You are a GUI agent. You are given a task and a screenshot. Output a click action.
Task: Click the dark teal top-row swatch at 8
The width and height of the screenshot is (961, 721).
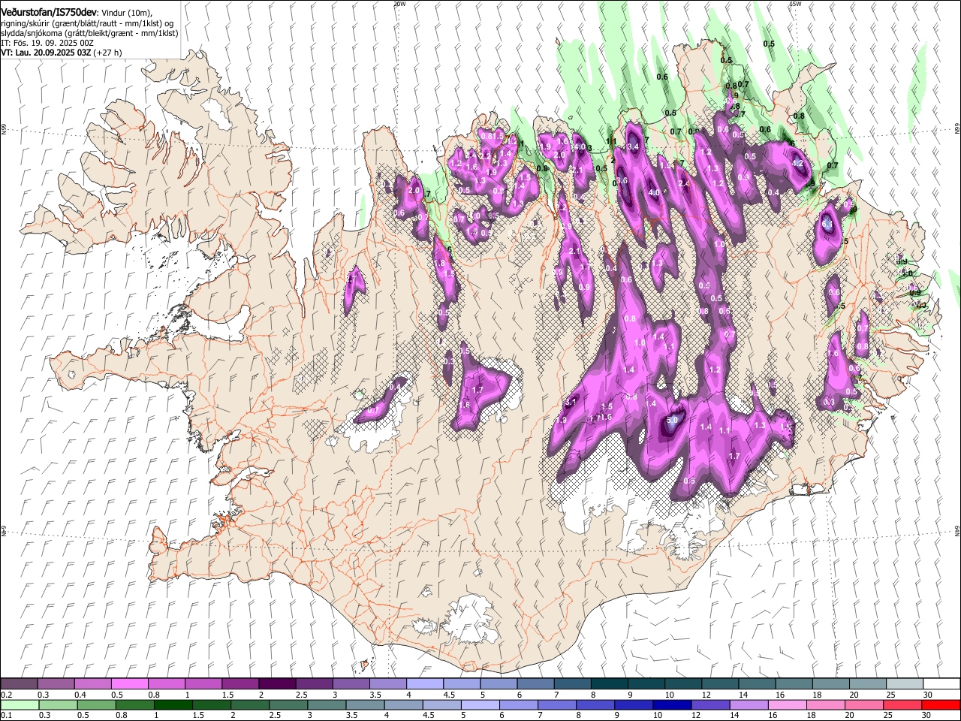[609, 683]
